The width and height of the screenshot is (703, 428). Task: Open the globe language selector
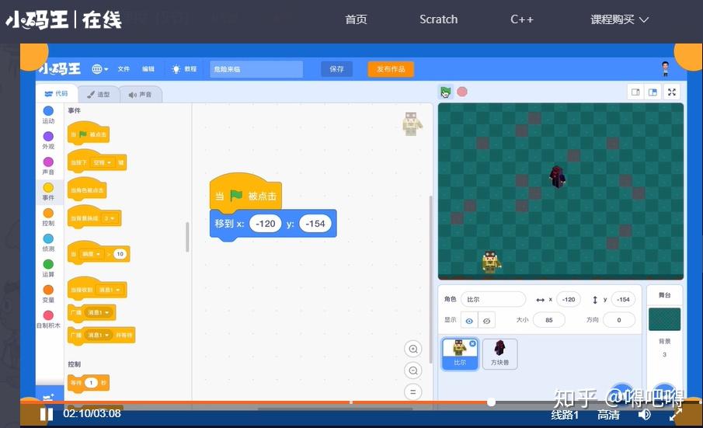coord(99,69)
